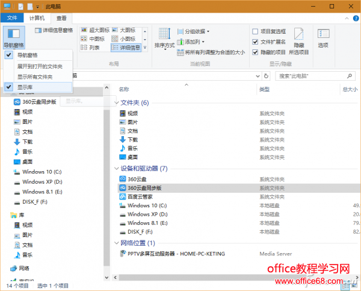This screenshot has width=361, height=291.
Task: Open the 导航窗格 navigation pane button
Action: coord(14,37)
